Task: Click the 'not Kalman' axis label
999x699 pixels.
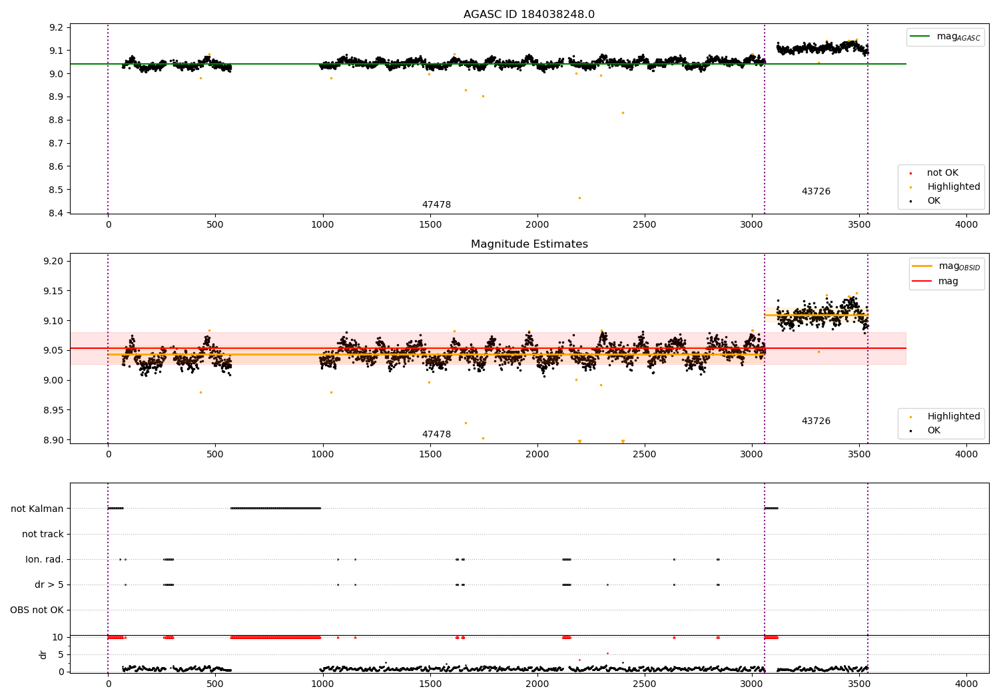Action: (x=37, y=509)
